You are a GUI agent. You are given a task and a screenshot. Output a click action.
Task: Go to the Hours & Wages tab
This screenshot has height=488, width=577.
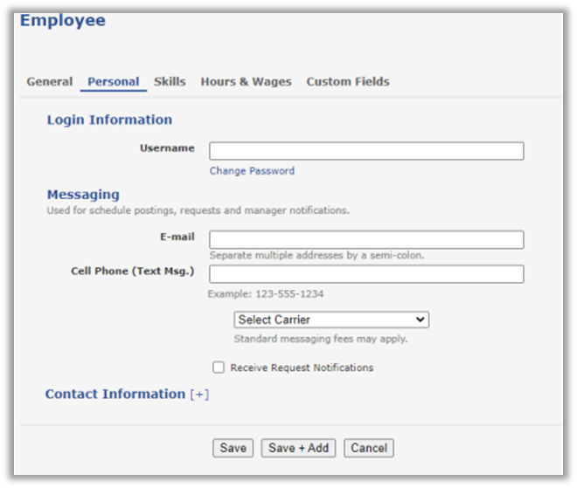tap(246, 82)
